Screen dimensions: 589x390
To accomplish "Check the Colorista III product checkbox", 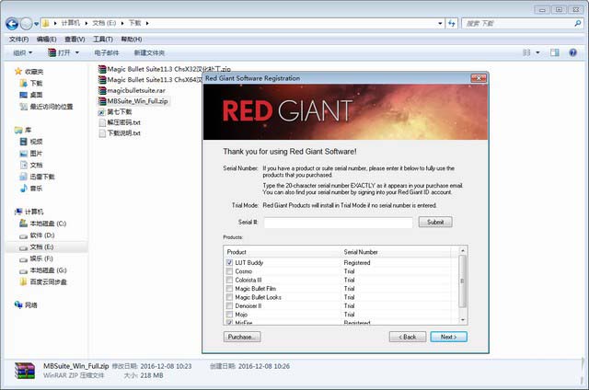I will (229, 280).
